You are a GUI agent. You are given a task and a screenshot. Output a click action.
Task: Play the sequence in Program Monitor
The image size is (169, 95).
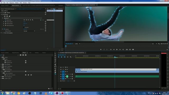coord(117,50)
